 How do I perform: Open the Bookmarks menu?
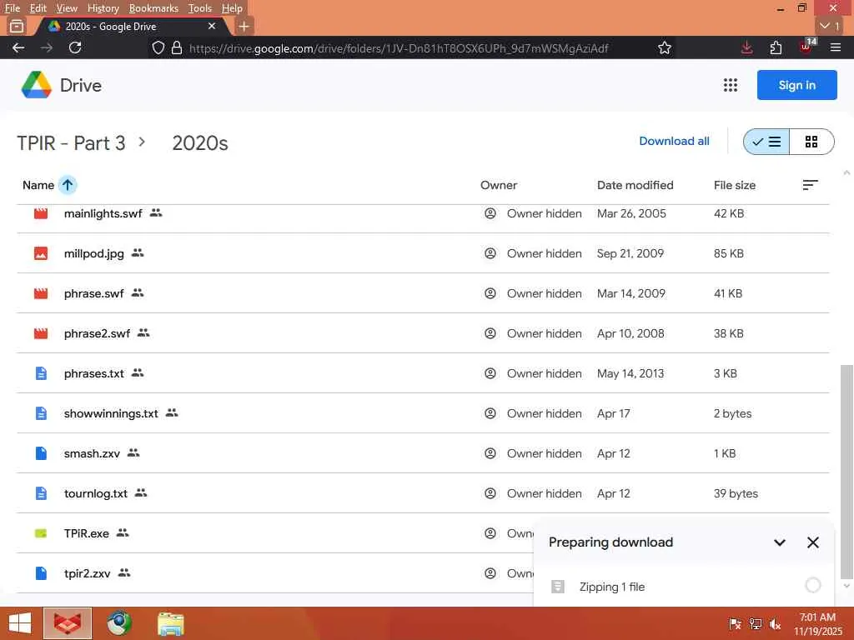(153, 8)
